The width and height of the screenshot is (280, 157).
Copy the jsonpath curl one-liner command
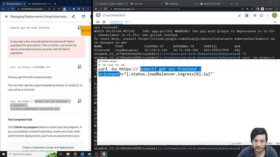coord(80,101)
